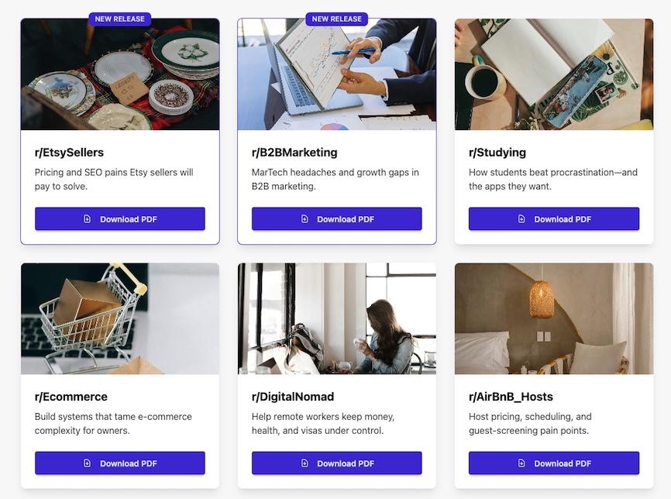Image resolution: width=671 pixels, height=499 pixels.
Task: Click PDF file icon on Studying download button
Action: click(x=521, y=219)
